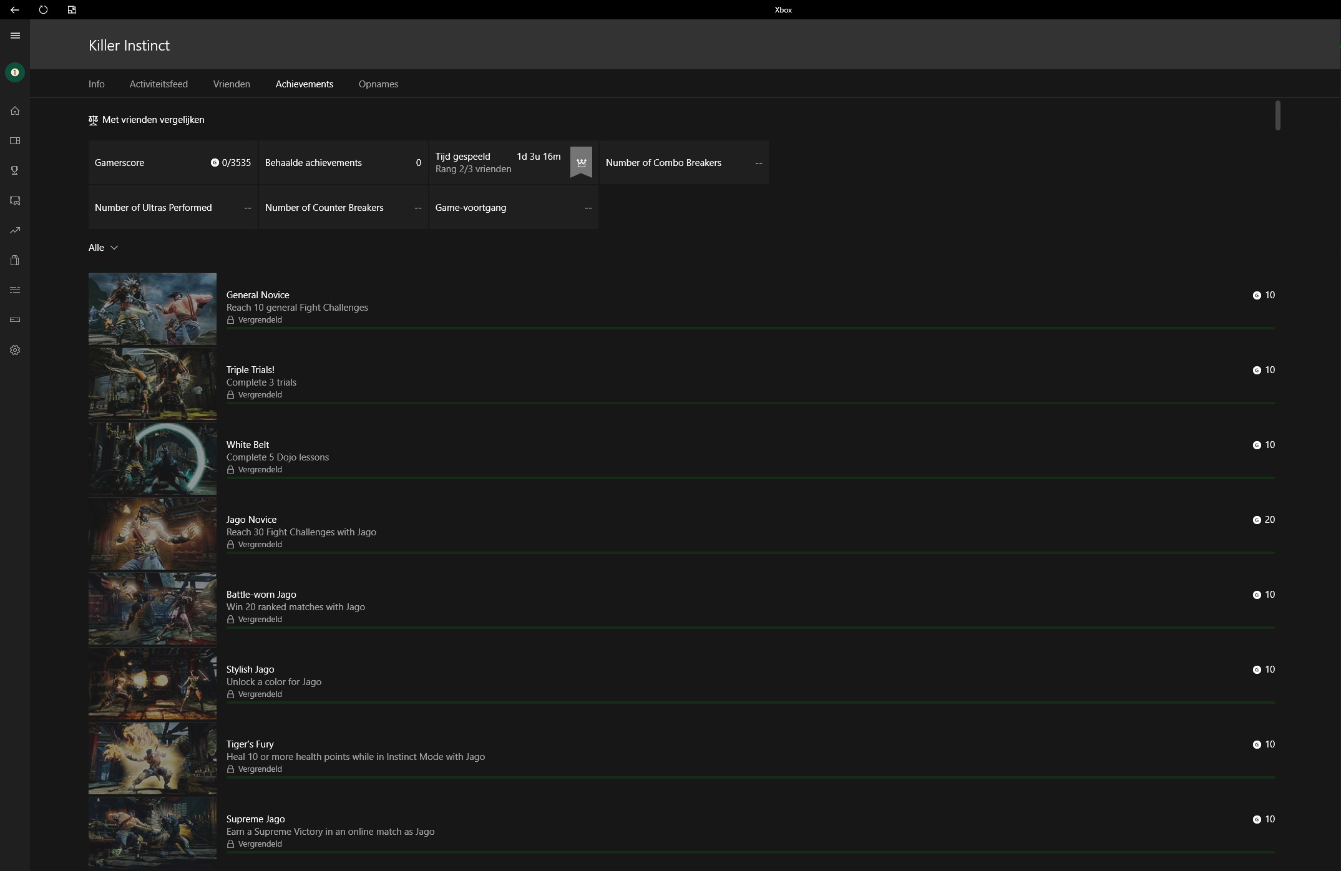This screenshot has height=871, width=1341.
Task: Open the Trending sidebar icon
Action: click(15, 230)
